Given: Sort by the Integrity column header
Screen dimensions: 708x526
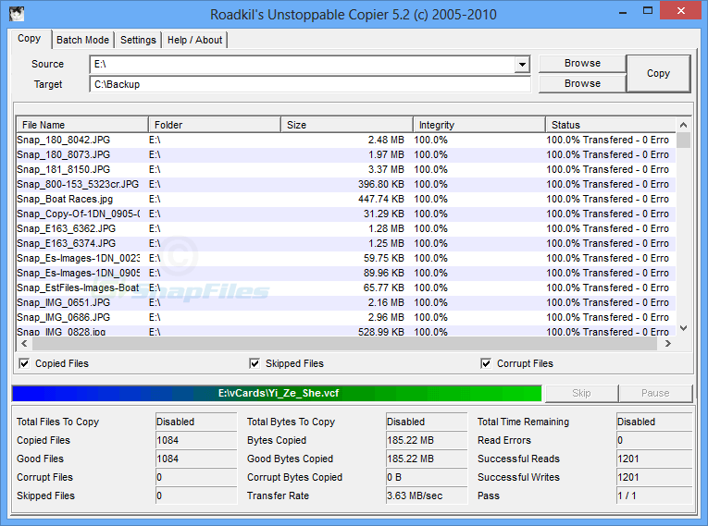Looking at the screenshot, I should coord(479,125).
